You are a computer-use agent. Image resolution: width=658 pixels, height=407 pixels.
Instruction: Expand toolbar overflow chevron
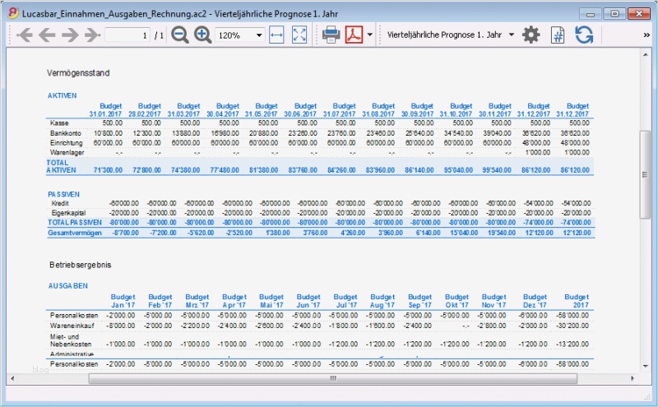pyautogui.click(x=646, y=35)
